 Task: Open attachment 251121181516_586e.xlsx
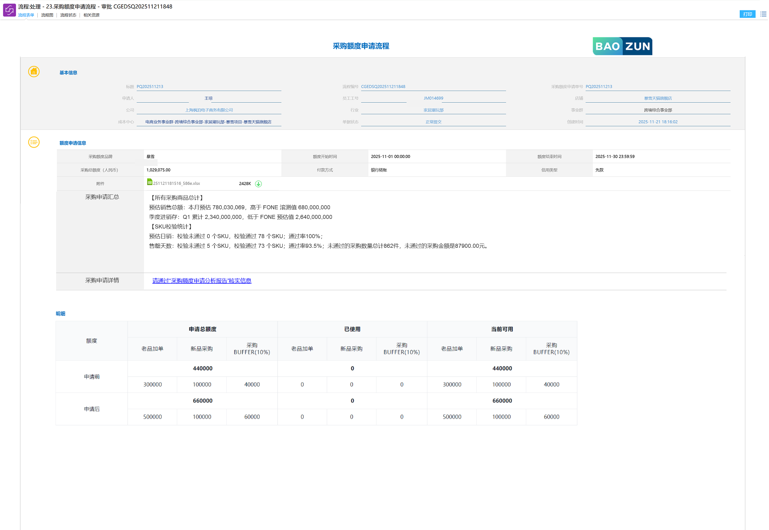click(176, 184)
